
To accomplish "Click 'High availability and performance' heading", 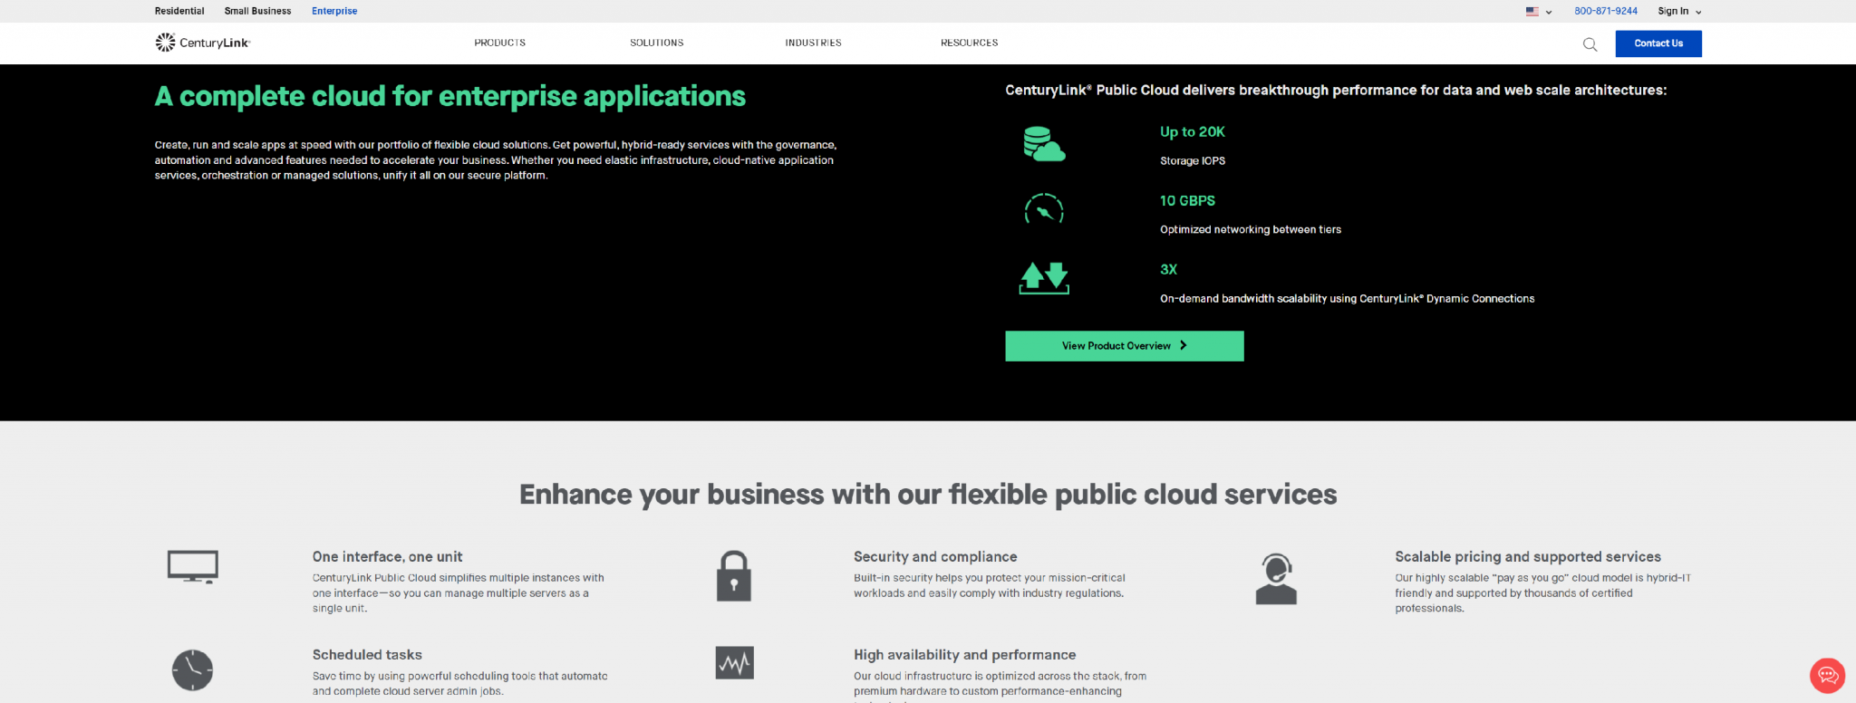I will pyautogui.click(x=965, y=655).
